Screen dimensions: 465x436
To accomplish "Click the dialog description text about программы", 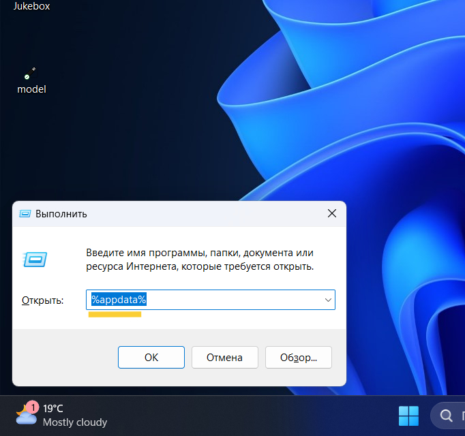I will coord(200,260).
